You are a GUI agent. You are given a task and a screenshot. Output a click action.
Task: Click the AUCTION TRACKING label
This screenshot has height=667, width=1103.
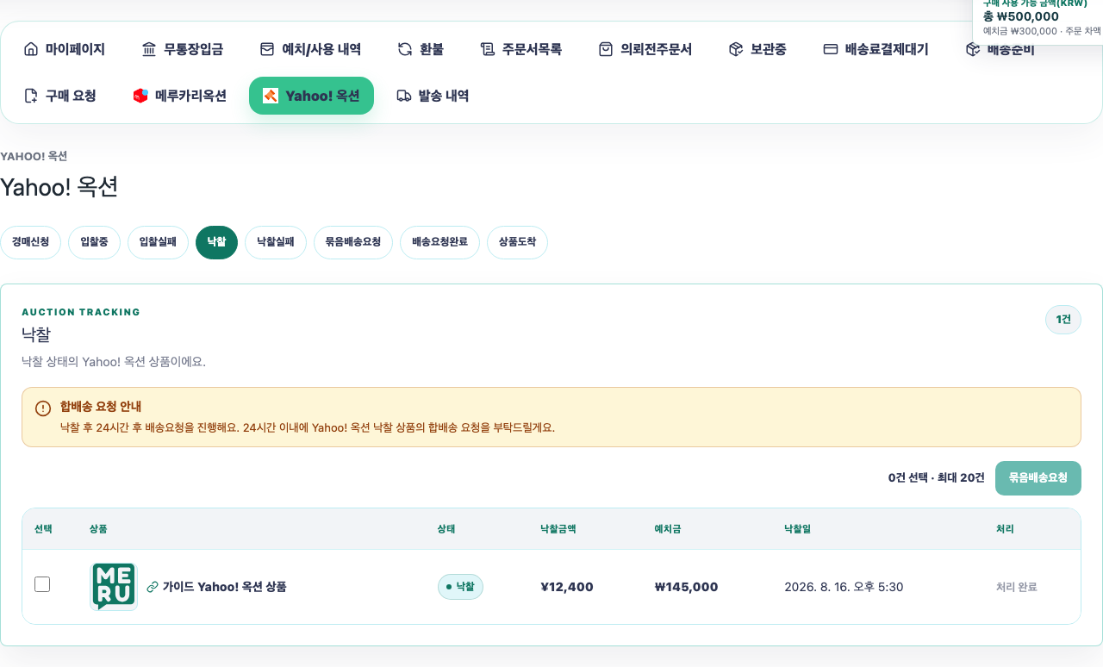click(81, 312)
